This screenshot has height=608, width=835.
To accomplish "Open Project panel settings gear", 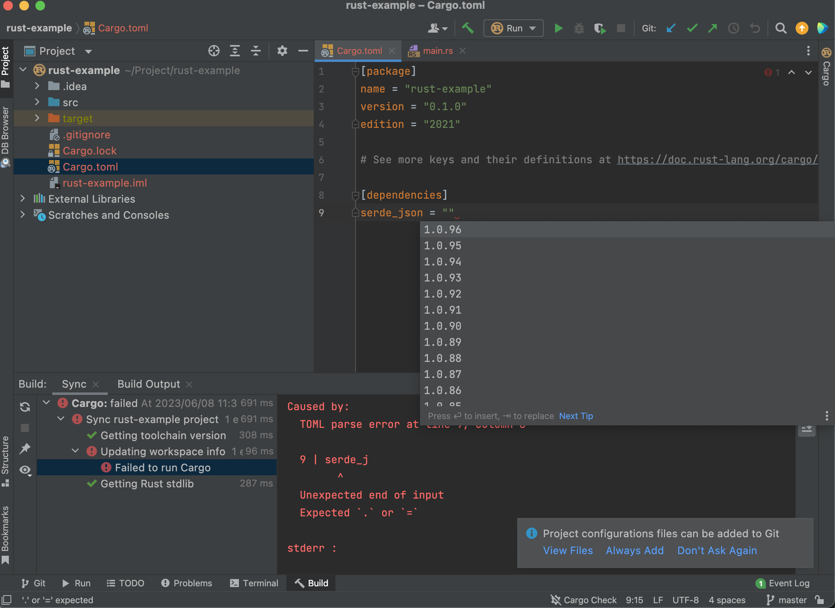I will [282, 51].
